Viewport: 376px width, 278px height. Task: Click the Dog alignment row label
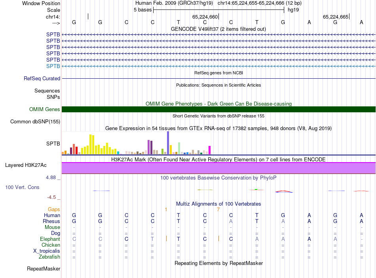coord(55,233)
